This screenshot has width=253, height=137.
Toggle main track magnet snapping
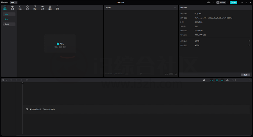click(212, 80)
